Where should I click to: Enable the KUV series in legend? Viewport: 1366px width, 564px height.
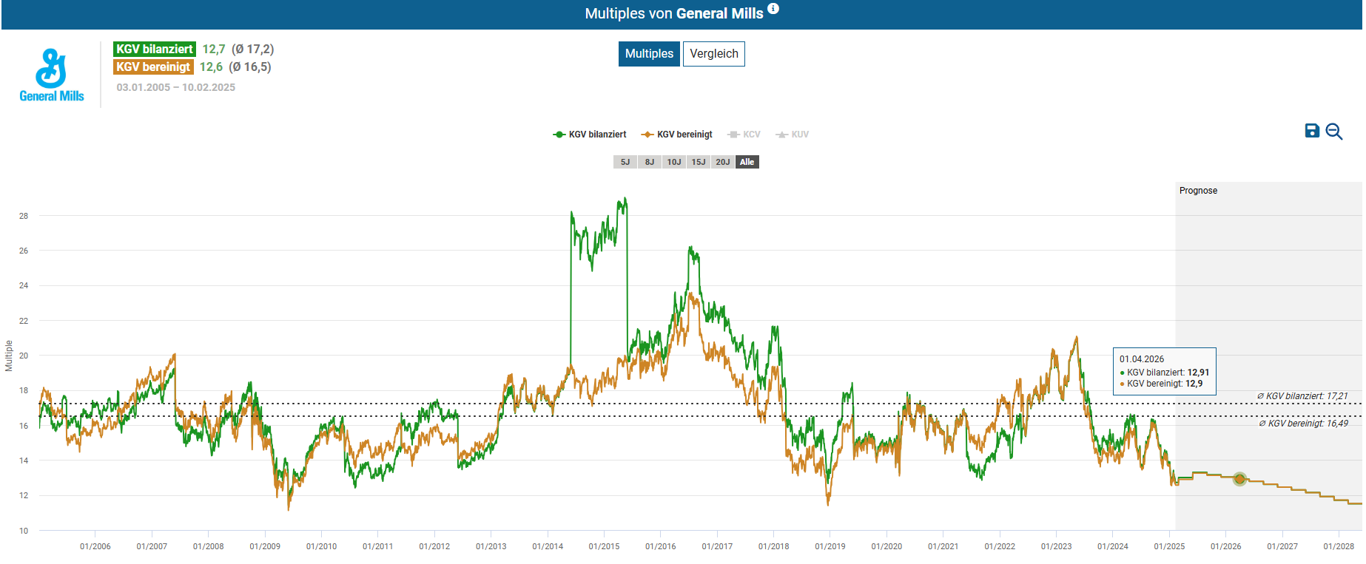pos(793,135)
